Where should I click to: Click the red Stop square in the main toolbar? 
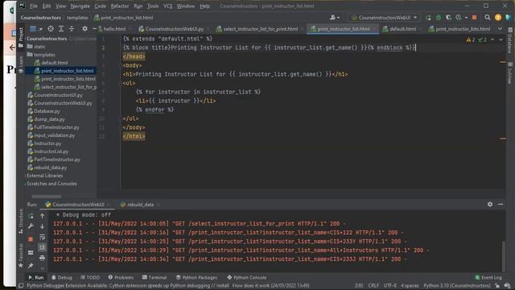474,18
